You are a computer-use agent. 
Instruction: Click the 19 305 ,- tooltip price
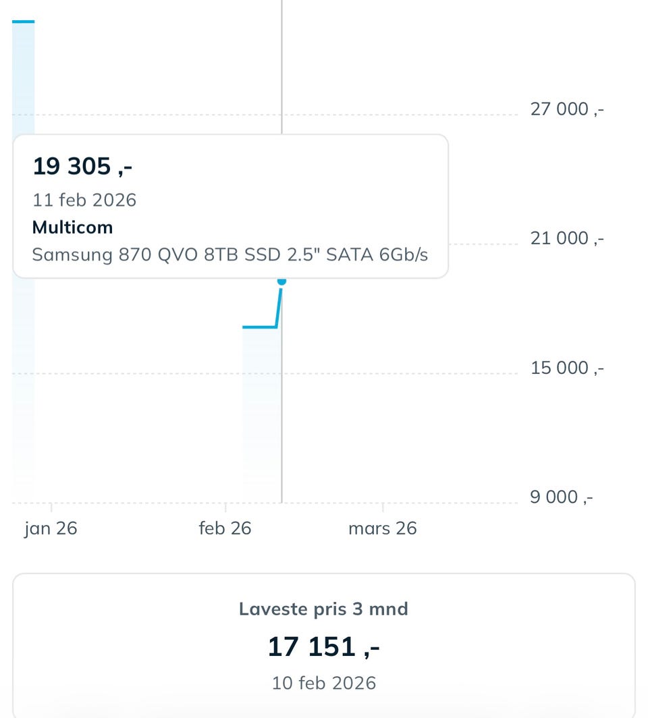tap(82, 166)
